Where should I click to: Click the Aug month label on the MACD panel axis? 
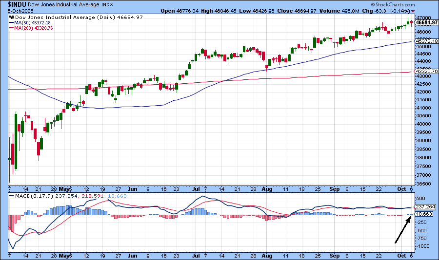click(266, 255)
